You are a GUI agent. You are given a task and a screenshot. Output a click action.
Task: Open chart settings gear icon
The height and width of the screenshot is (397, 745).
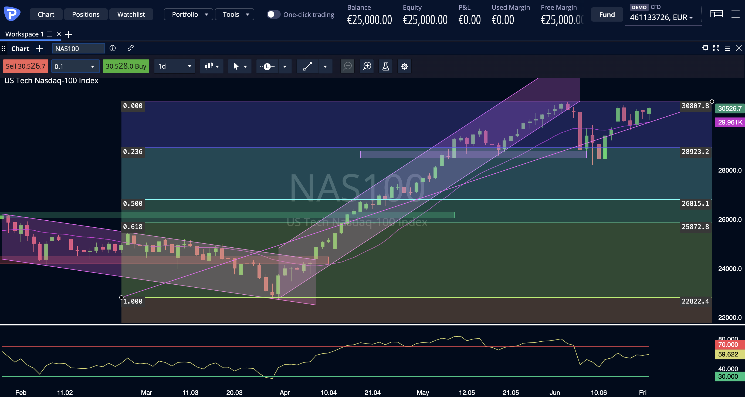click(405, 66)
